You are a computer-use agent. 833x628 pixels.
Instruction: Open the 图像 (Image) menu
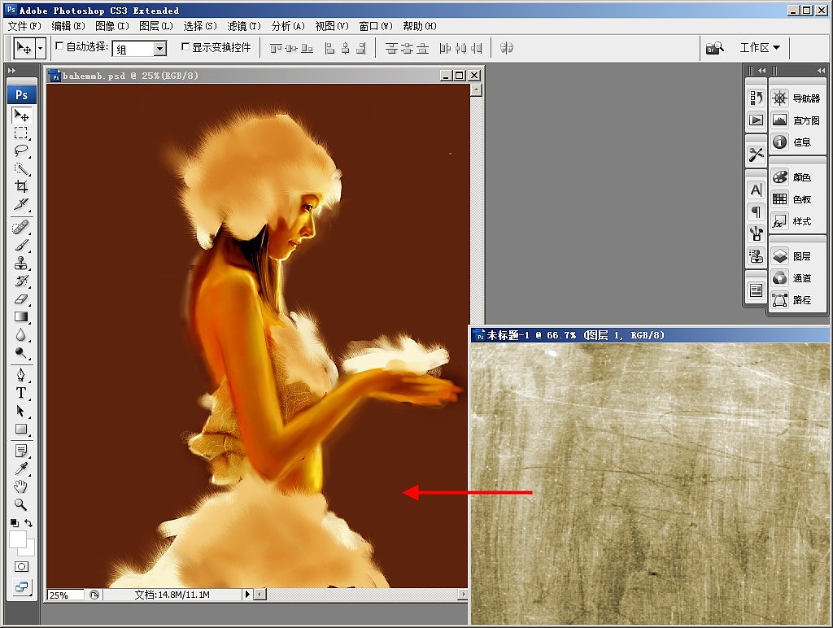(x=111, y=26)
